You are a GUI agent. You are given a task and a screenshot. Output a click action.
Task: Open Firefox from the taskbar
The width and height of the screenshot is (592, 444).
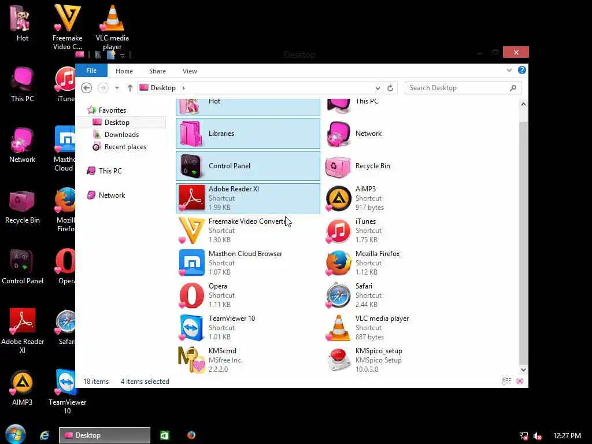click(x=191, y=435)
